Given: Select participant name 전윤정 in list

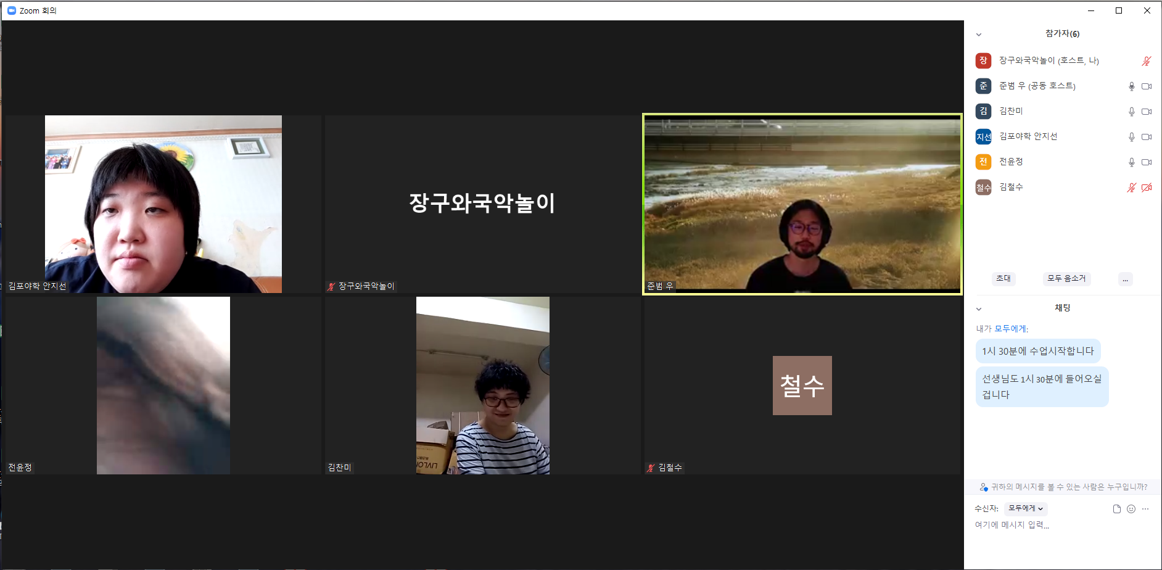Looking at the screenshot, I should pyautogui.click(x=1012, y=162).
